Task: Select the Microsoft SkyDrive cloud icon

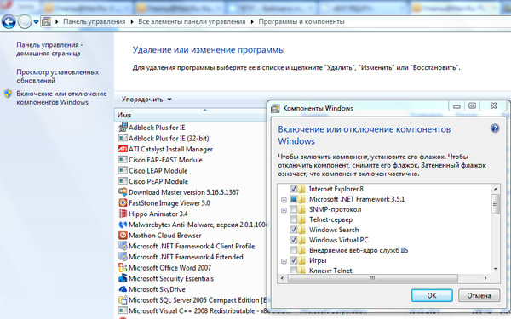Action: pyautogui.click(x=123, y=288)
